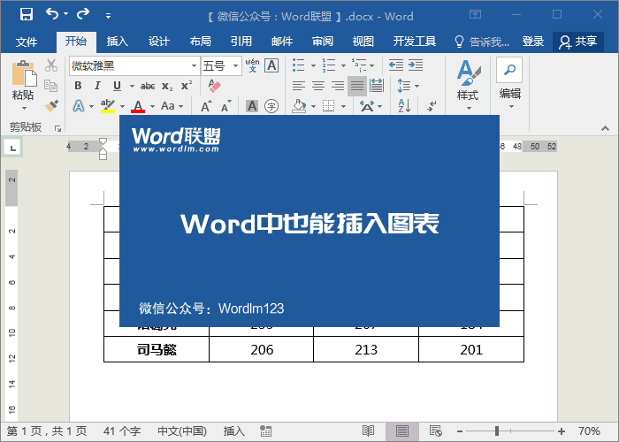Align text left
619x442 pixels.
pos(299,86)
